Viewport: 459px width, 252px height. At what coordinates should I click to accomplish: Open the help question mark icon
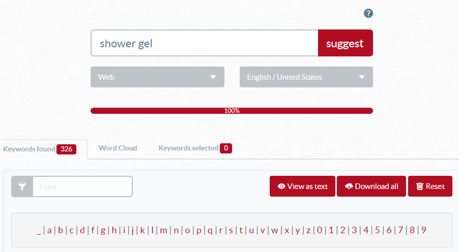[368, 13]
